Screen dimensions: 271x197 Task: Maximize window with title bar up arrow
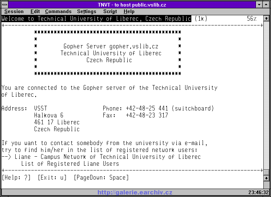pyautogui.click(x=266, y=4)
